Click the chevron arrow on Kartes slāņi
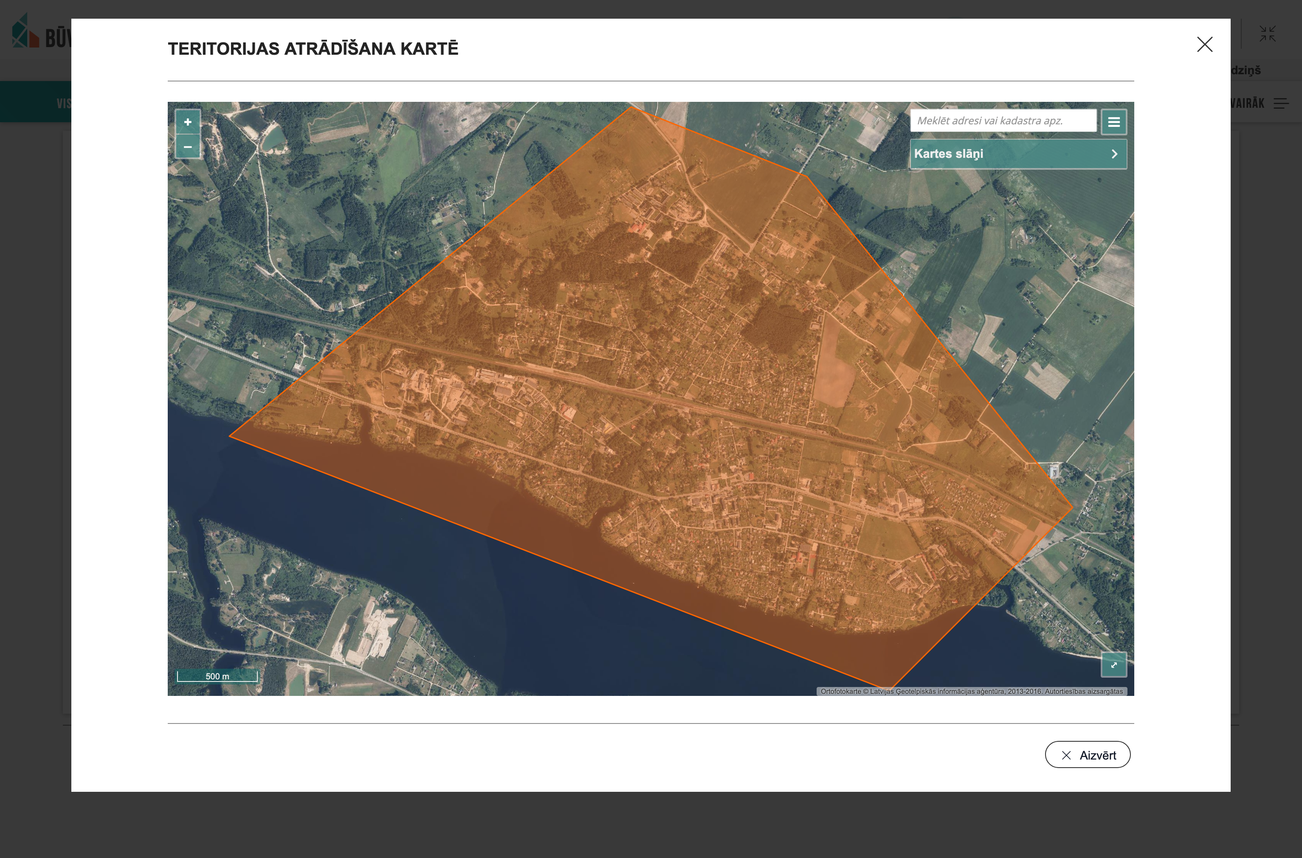The height and width of the screenshot is (858, 1302). 1114,154
